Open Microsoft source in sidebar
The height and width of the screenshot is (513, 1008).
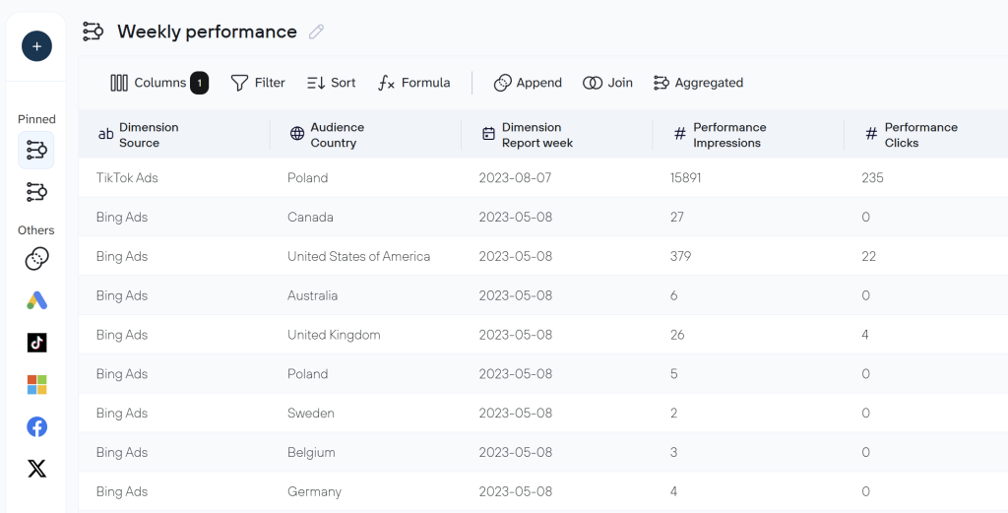36,385
